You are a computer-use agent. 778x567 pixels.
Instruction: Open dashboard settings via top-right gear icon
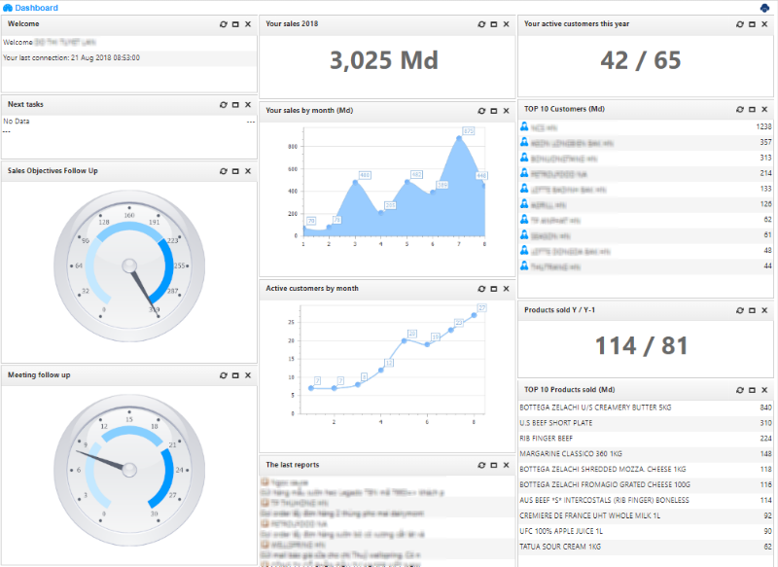[765, 6]
